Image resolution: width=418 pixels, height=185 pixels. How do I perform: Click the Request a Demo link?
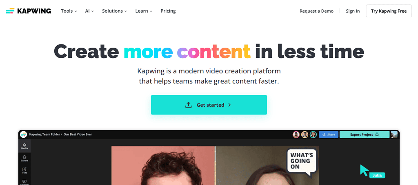pyautogui.click(x=316, y=11)
